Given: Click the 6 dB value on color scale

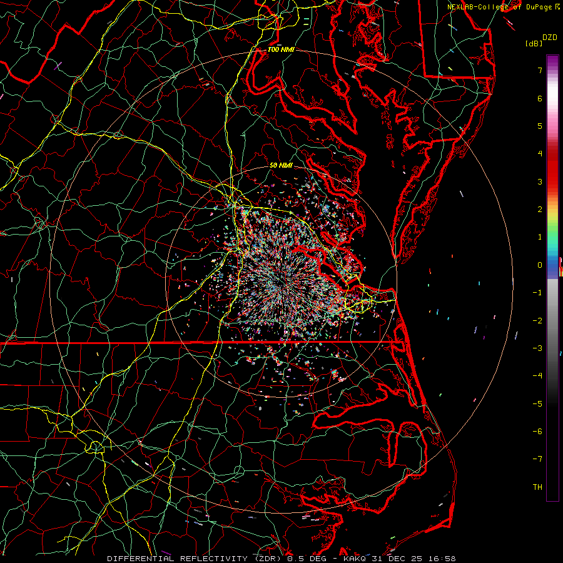Looking at the screenshot, I should (x=540, y=98).
